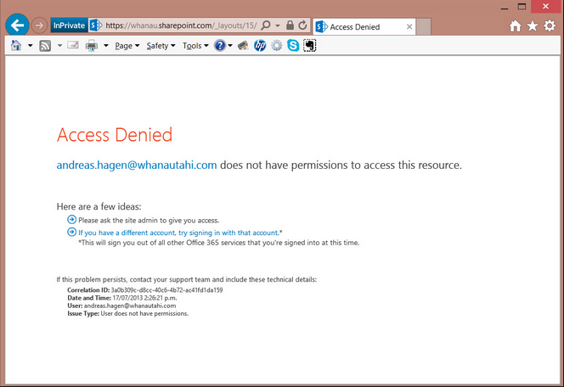
Task: Click the Refresh page icon
Action: click(302, 26)
